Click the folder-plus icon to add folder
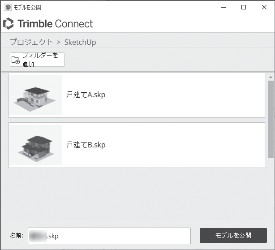Image resolution: width=275 pixels, height=250 pixels. 15,60
